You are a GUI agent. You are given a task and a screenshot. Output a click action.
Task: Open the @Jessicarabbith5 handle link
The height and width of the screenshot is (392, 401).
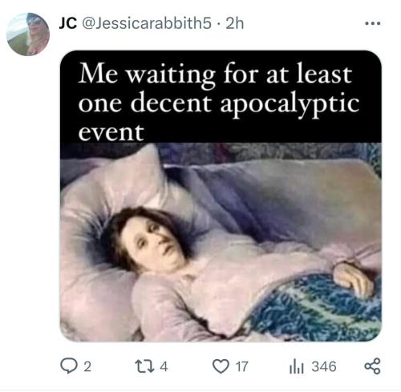147,23
